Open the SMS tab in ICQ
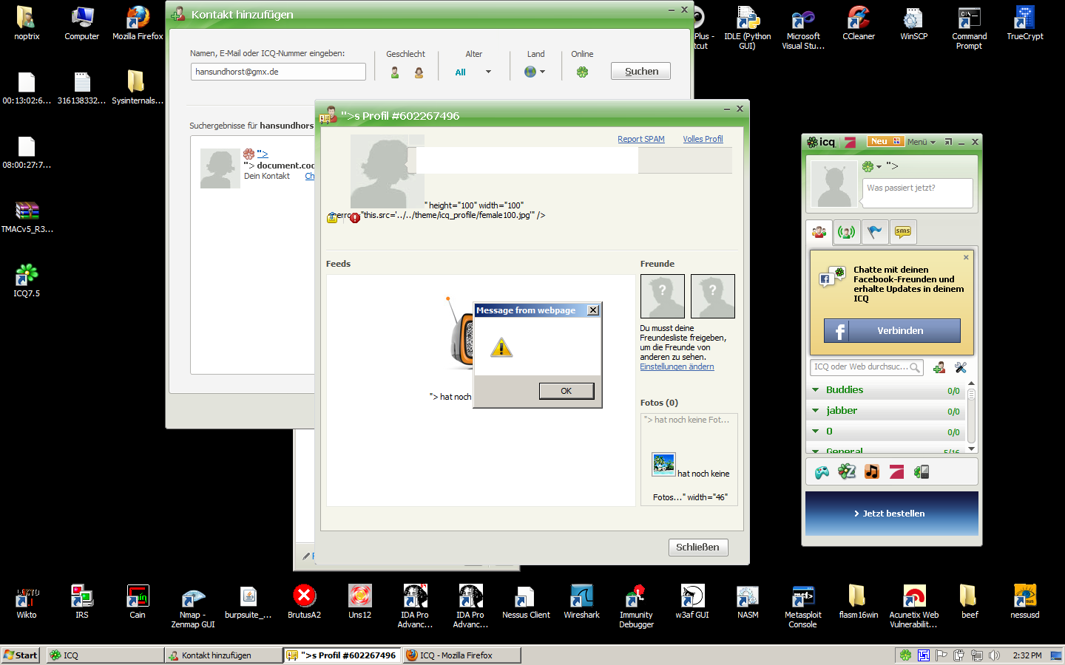1065x665 pixels. 902,232
